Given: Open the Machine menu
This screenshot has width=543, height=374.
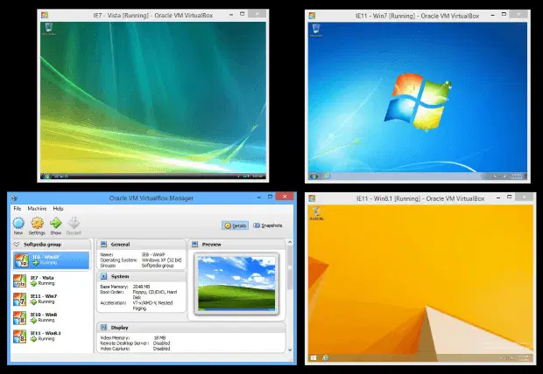Looking at the screenshot, I should pyautogui.click(x=37, y=209).
